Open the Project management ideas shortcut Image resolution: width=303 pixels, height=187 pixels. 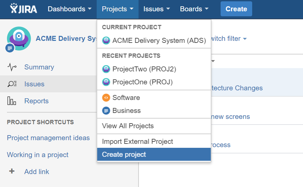click(x=48, y=138)
